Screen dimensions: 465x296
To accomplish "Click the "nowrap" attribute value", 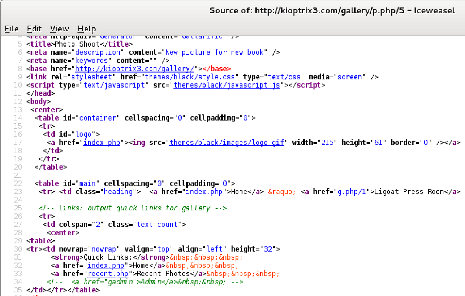I will tap(104, 249).
